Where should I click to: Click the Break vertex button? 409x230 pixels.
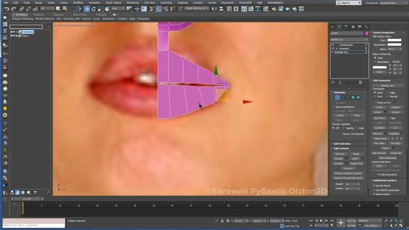tap(356, 154)
